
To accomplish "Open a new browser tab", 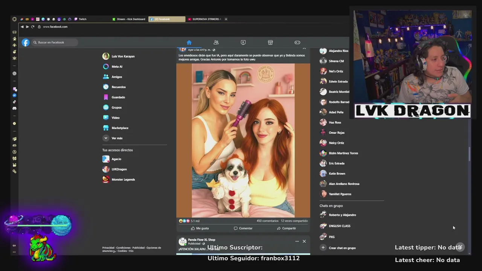I will coord(226,19).
